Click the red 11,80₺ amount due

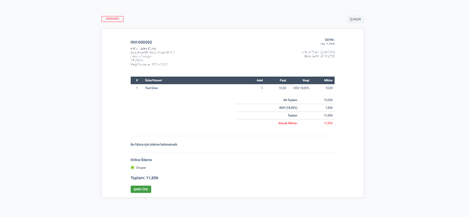point(328,123)
